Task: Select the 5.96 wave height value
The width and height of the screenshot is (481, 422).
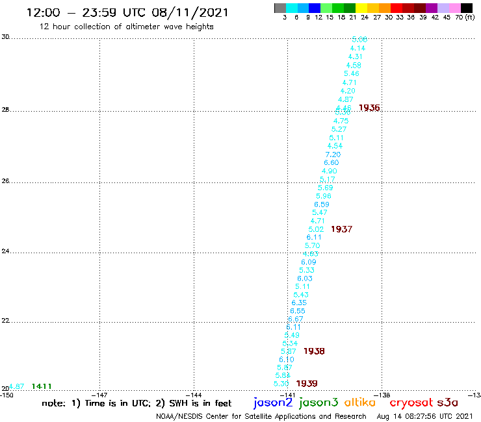Action: (324, 196)
